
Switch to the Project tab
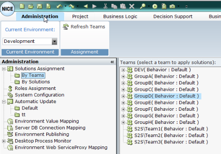point(80,17)
